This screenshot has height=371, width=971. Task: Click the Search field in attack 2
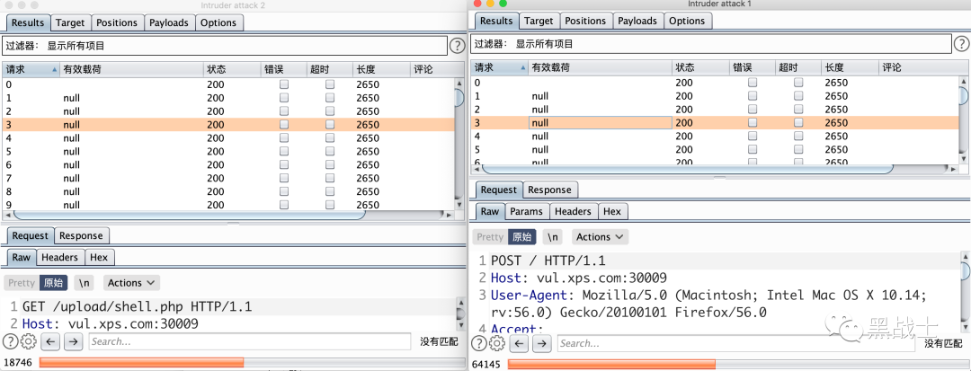click(250, 341)
